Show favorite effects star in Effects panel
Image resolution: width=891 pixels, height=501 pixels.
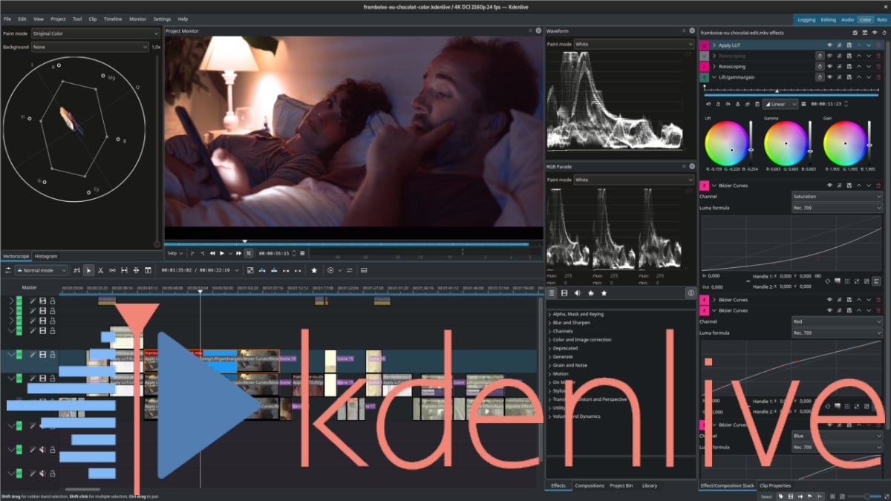coord(604,293)
